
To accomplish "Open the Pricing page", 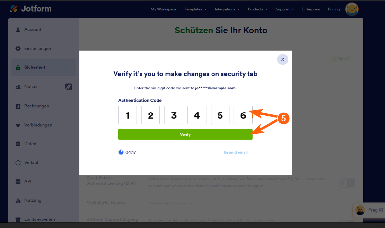I will point(334,9).
